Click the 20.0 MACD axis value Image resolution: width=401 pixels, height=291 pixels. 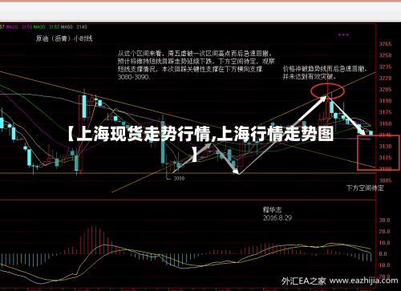pos(384,232)
